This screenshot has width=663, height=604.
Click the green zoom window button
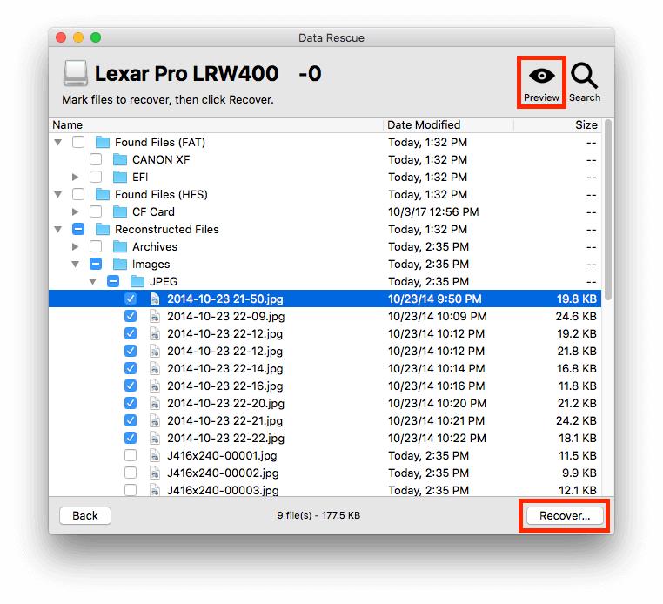tap(96, 37)
